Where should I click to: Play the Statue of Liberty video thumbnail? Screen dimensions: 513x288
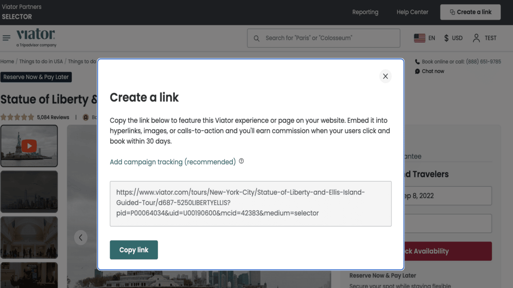(x=29, y=146)
